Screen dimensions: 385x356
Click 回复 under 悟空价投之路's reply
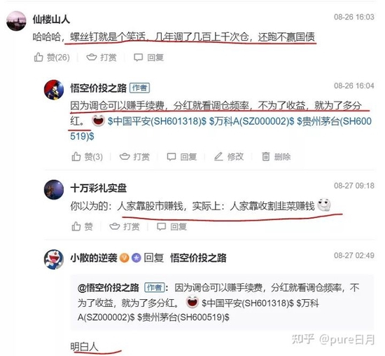point(182,156)
